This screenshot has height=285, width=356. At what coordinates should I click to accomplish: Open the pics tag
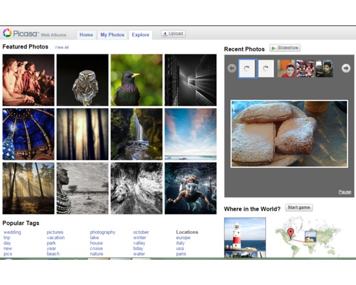coord(8,254)
